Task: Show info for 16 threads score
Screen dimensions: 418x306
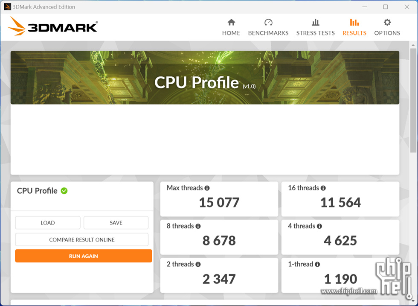Action: 323,188
